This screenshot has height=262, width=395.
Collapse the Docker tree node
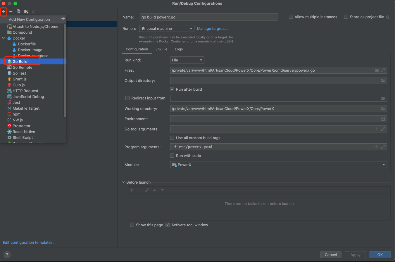coord(4,38)
